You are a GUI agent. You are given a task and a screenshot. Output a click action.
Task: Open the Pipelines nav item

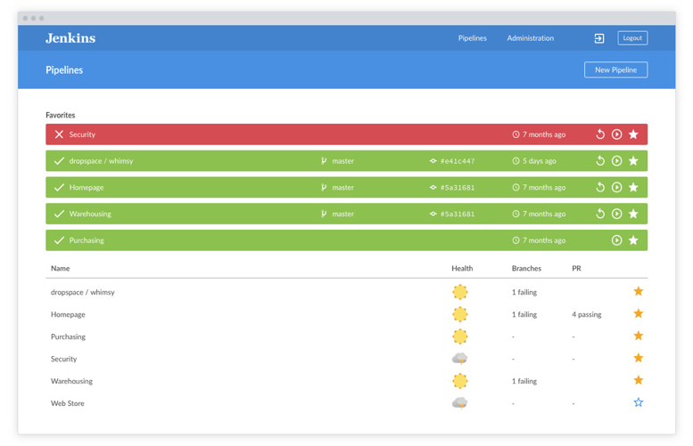472,38
